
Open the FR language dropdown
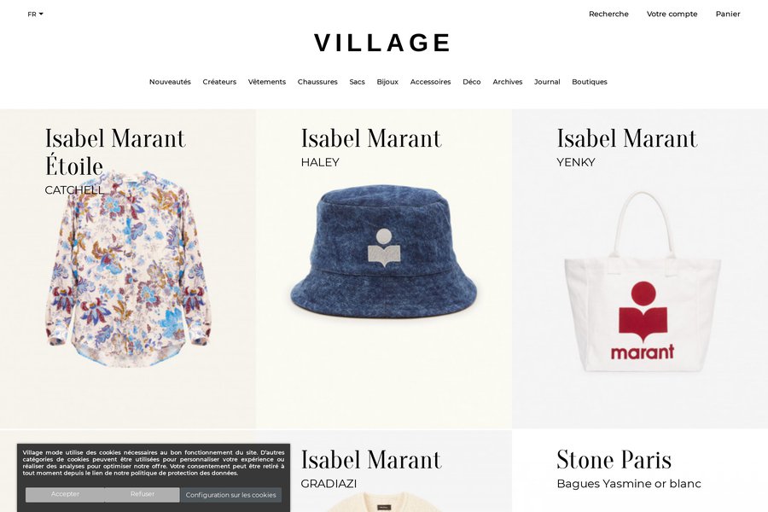pyautogui.click(x=35, y=15)
